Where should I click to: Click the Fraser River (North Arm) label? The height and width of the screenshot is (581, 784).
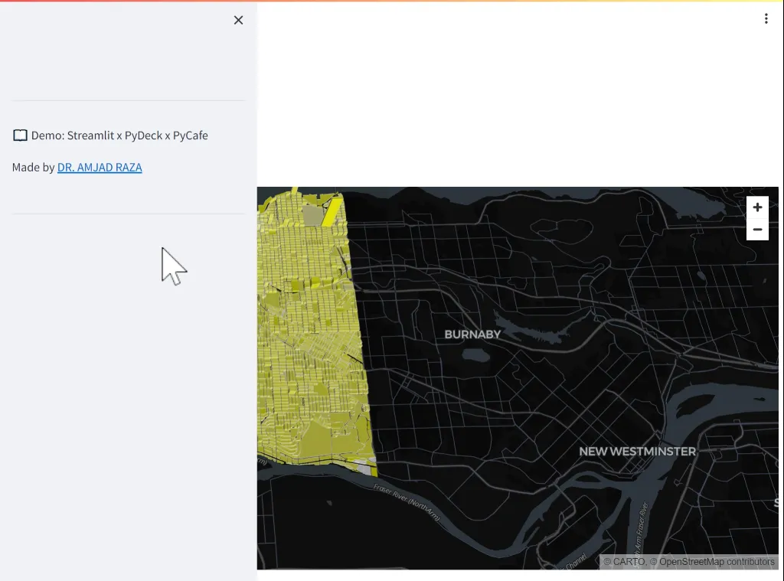click(407, 501)
